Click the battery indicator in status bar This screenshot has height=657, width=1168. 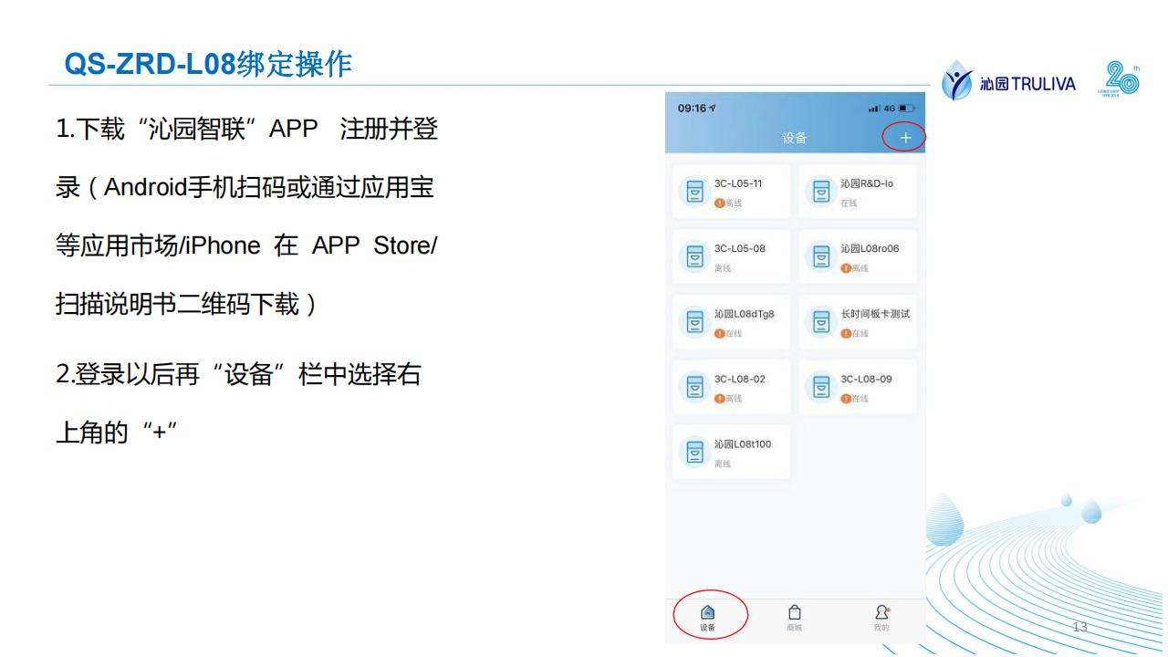(906, 109)
